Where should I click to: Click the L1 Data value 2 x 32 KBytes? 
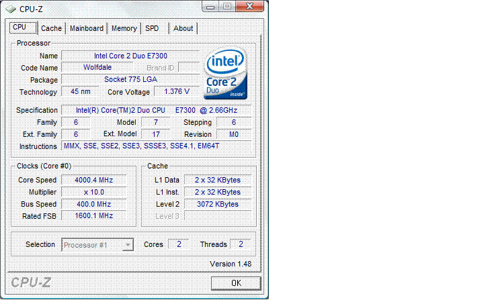click(218, 180)
